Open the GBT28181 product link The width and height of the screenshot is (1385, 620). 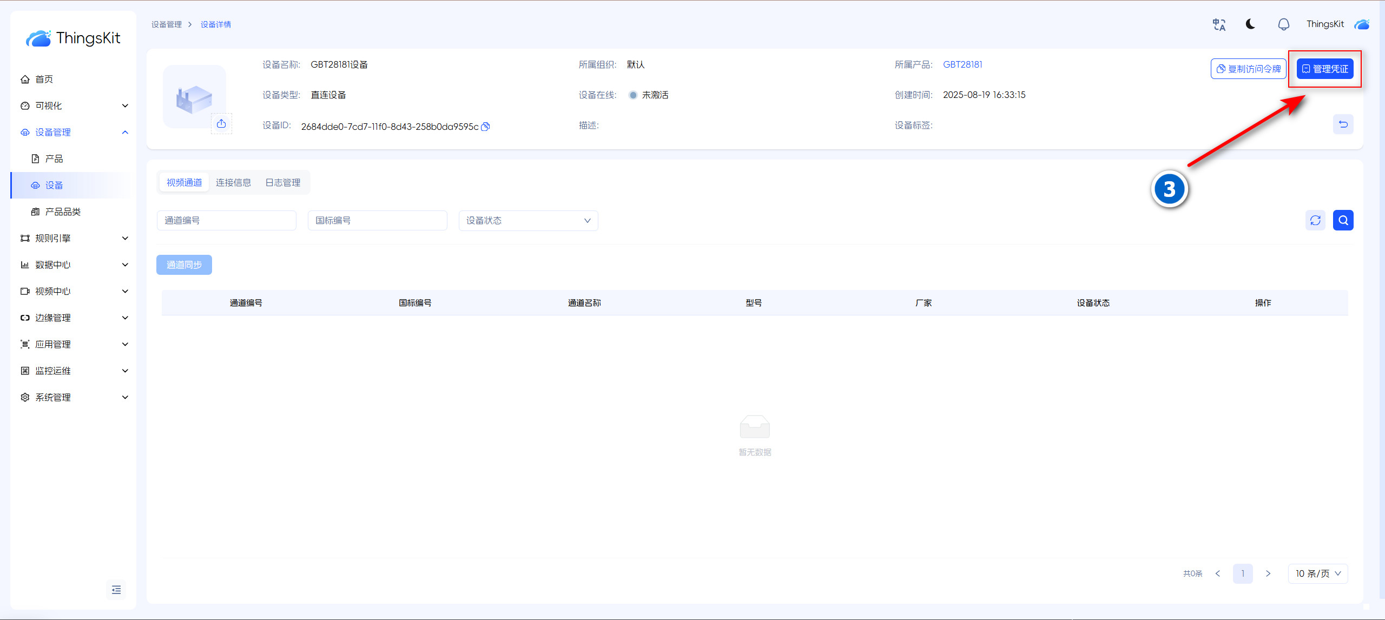tap(962, 64)
